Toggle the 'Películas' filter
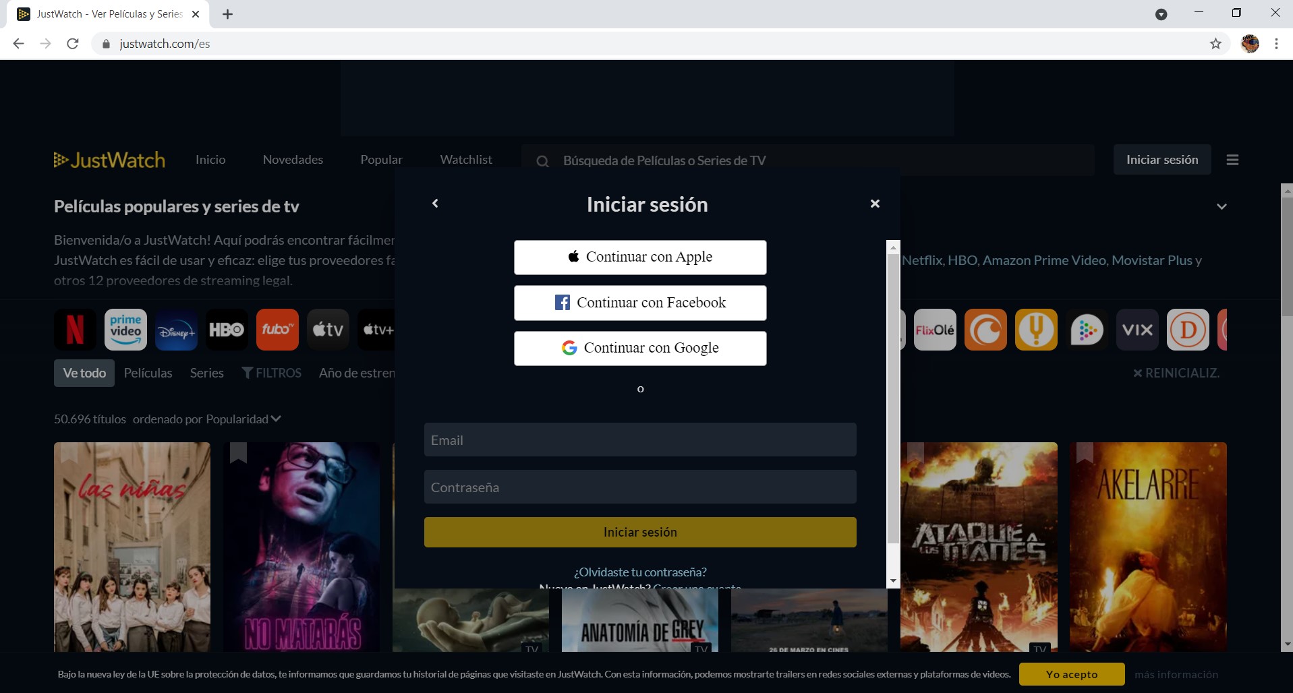The height and width of the screenshot is (693, 1293). 148,373
